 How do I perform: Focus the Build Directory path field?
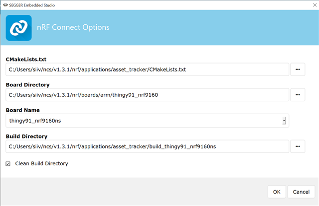click(x=148, y=146)
